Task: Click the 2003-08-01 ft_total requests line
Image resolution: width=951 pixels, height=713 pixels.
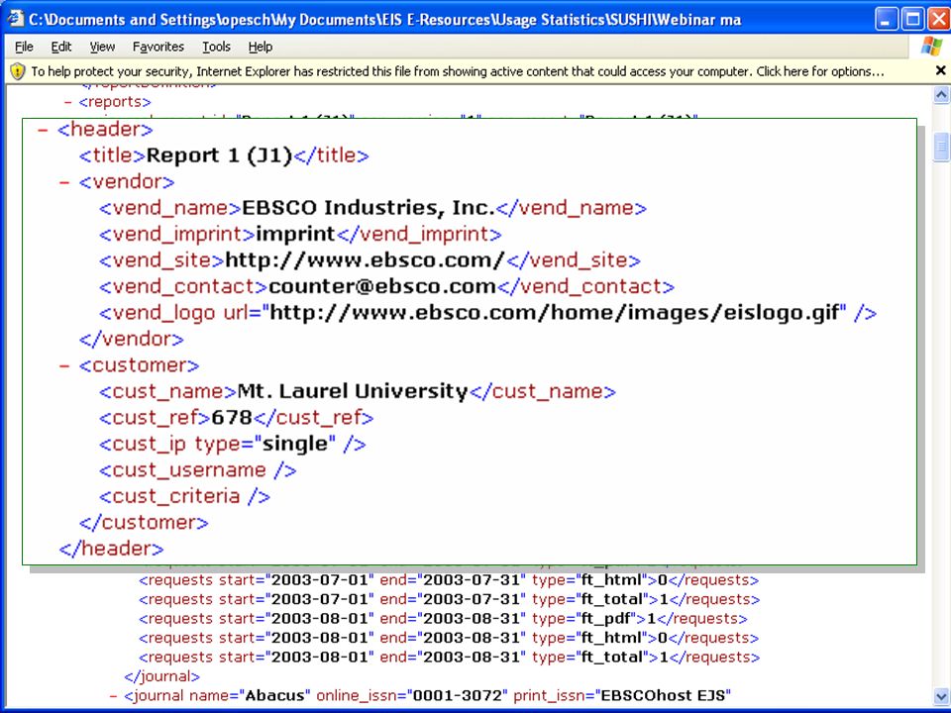Action: tap(449, 658)
